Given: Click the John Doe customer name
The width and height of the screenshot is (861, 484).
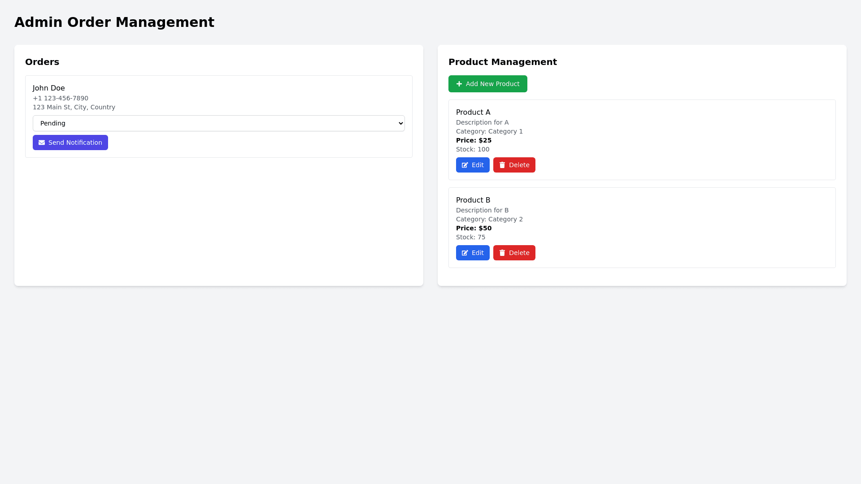Looking at the screenshot, I should 49,88.
